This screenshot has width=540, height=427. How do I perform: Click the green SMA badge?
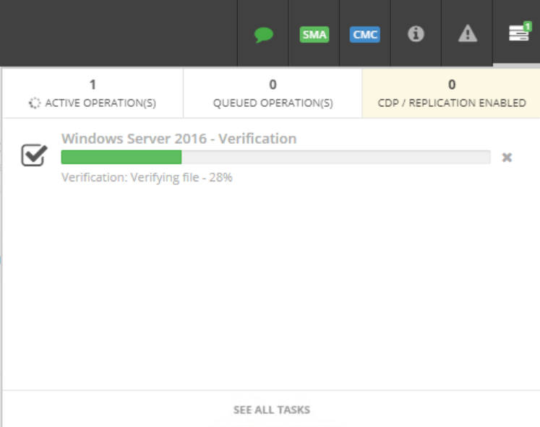314,35
